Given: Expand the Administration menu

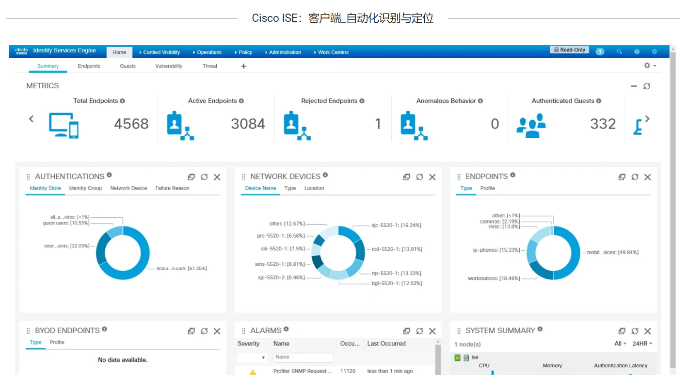Looking at the screenshot, I should coord(283,52).
